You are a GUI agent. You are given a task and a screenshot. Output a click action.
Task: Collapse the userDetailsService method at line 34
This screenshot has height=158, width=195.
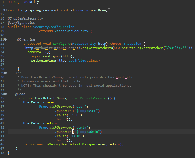pos(6,94)
